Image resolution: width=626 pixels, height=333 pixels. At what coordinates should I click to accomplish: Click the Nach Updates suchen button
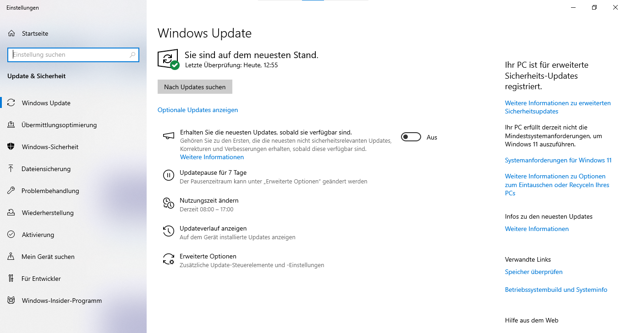(195, 87)
